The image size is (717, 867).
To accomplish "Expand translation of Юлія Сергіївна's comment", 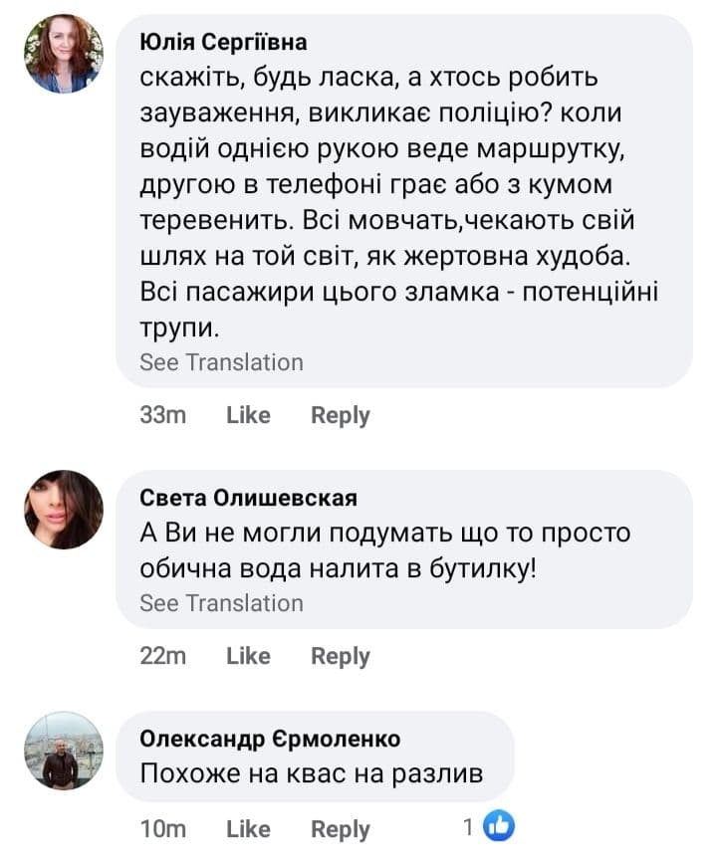I will 221,362.
